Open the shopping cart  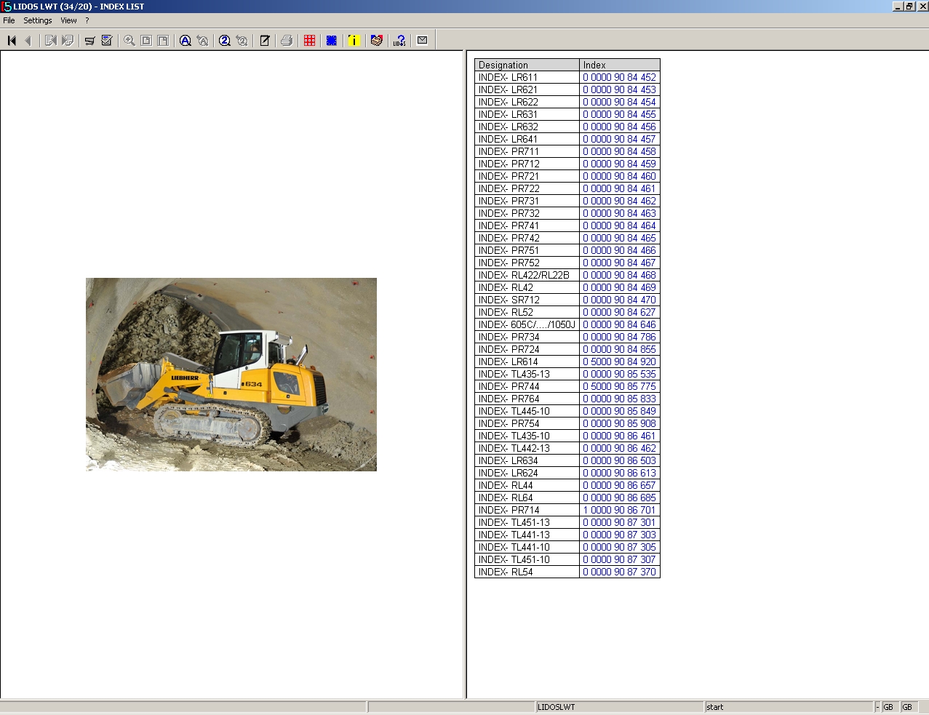click(89, 40)
